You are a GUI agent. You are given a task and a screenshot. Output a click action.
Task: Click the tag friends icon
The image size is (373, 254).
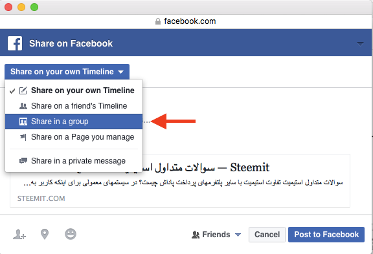(19, 235)
